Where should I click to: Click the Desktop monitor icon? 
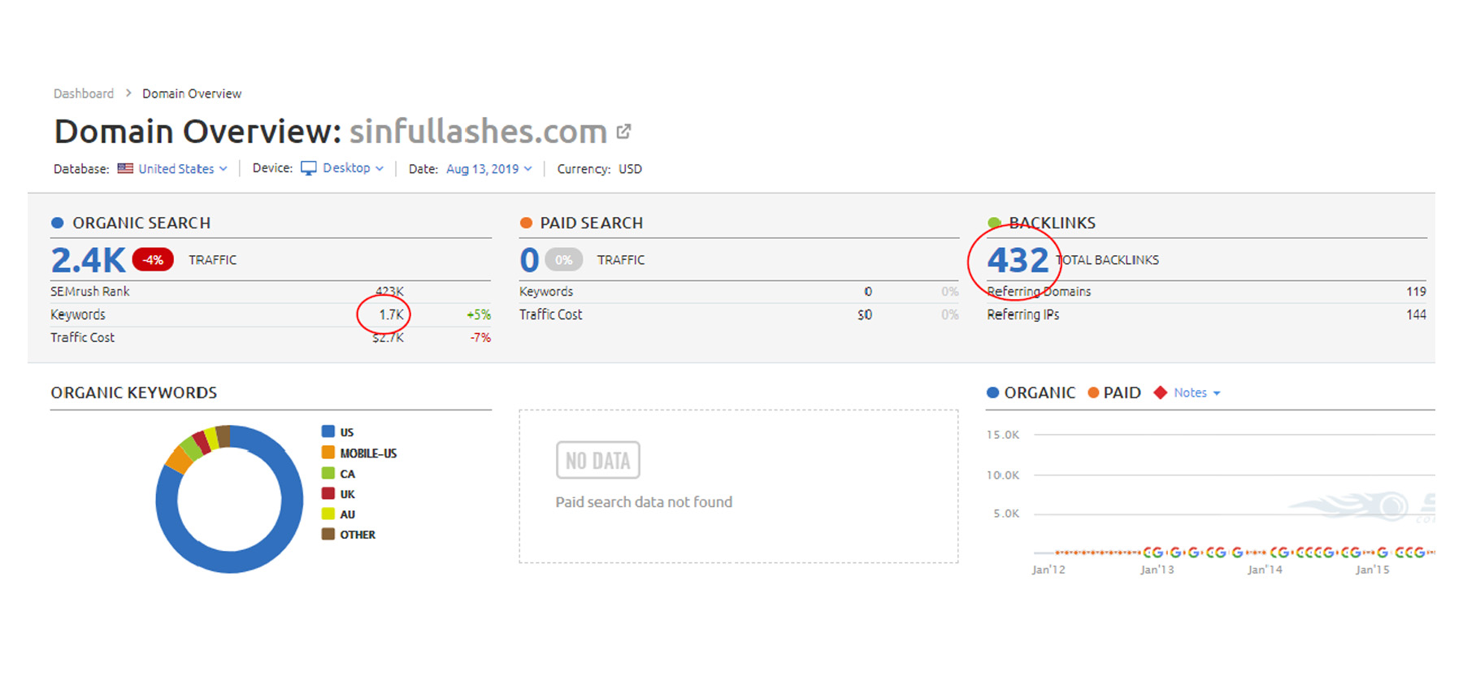click(309, 168)
